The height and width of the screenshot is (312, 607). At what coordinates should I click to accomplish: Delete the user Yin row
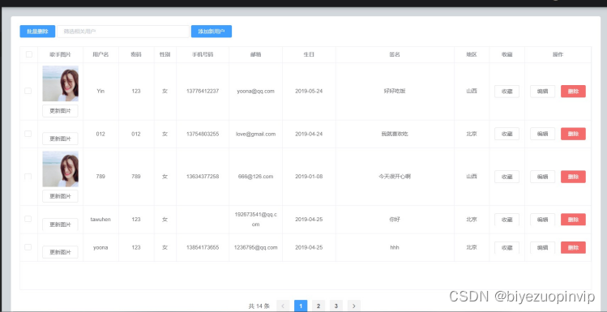573,92
